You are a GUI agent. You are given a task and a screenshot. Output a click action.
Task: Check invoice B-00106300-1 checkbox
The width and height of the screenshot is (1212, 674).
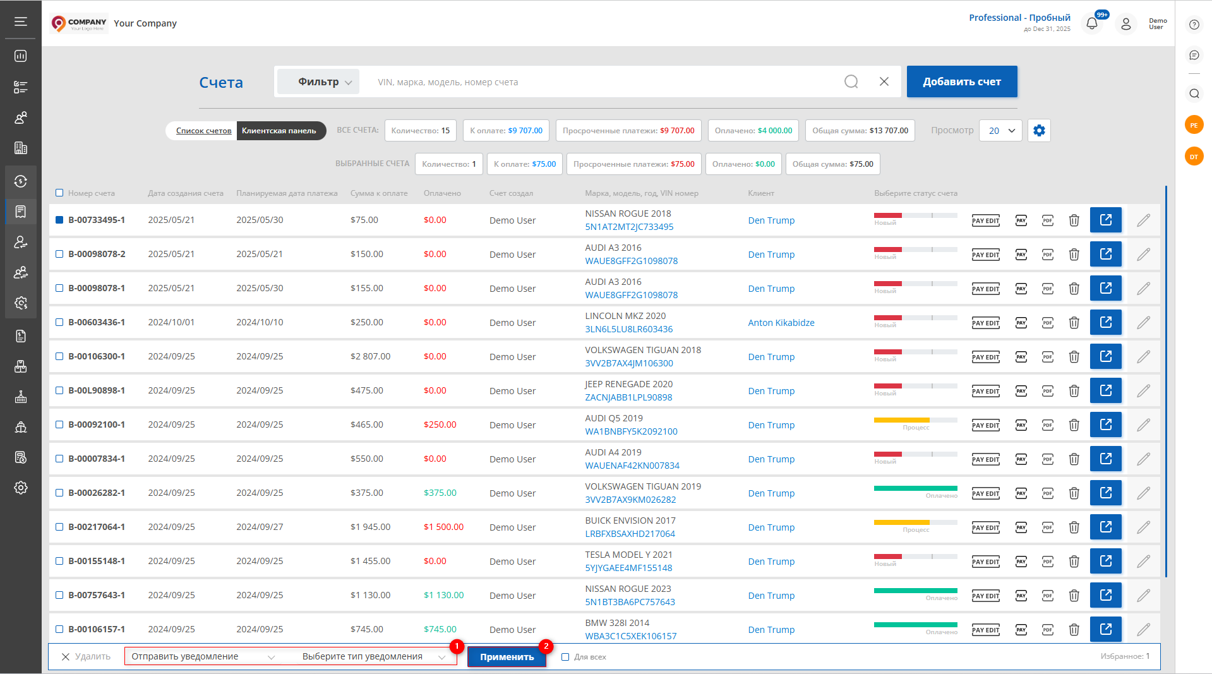[59, 356]
